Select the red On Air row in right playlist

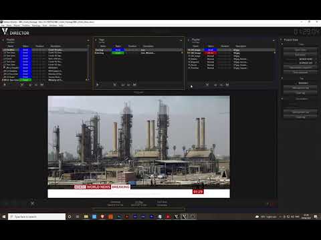click(231, 53)
